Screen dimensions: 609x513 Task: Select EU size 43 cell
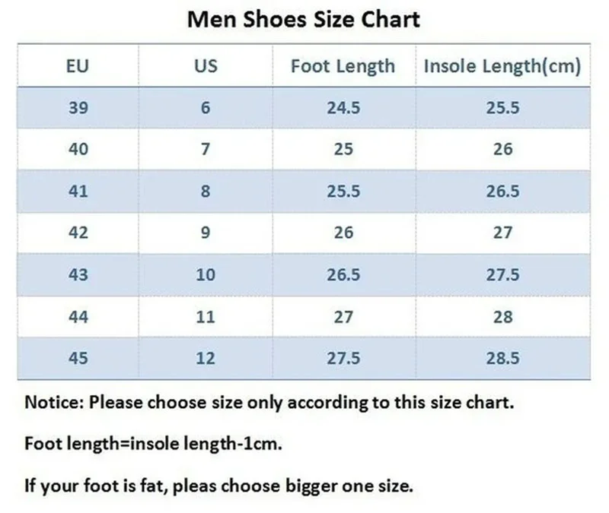point(78,274)
